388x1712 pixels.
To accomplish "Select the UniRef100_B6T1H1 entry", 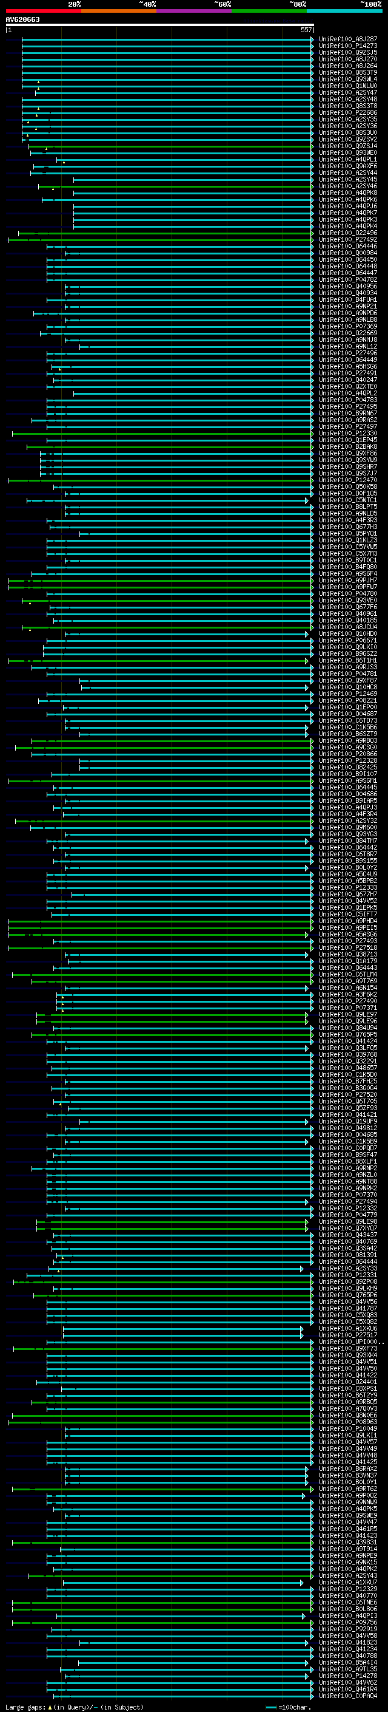I will 347,661.
